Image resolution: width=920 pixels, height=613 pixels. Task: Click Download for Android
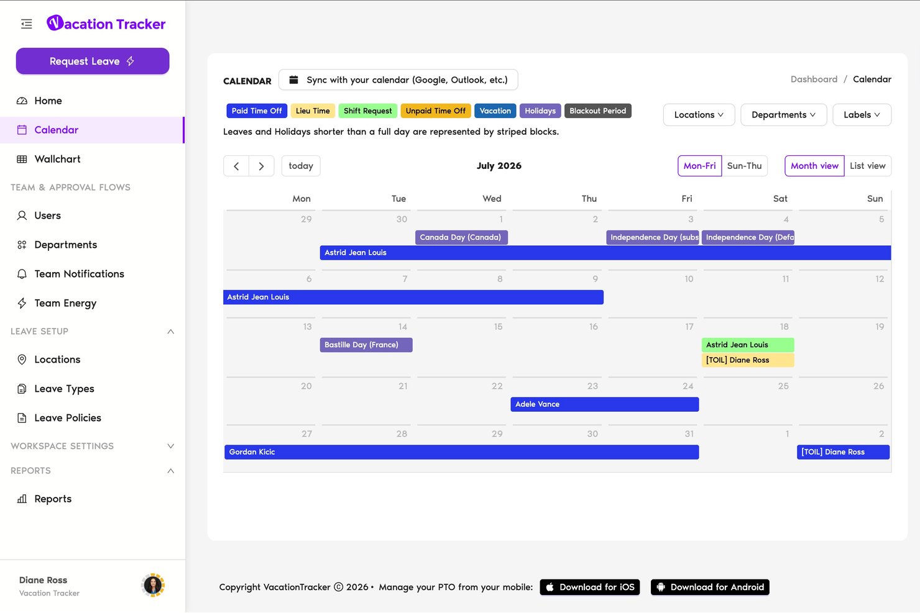710,587
